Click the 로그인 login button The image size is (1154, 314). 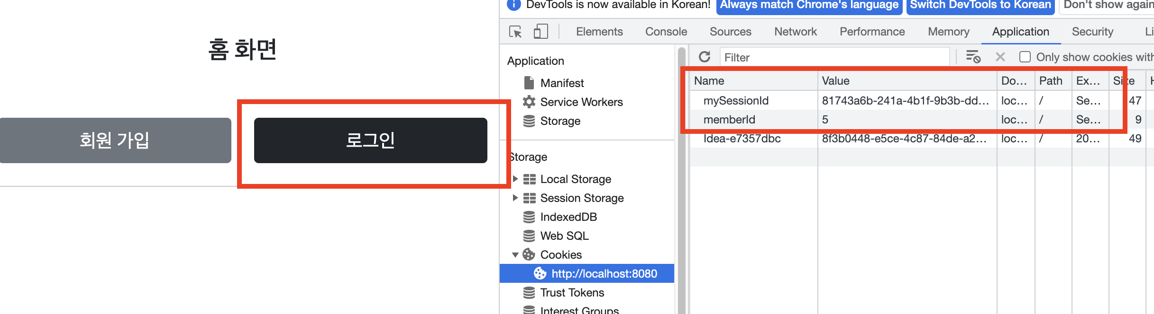coord(371,140)
